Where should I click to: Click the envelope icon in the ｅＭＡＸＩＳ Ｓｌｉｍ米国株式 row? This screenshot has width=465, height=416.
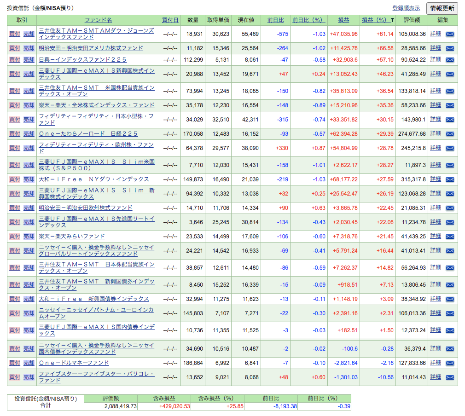[450, 166]
